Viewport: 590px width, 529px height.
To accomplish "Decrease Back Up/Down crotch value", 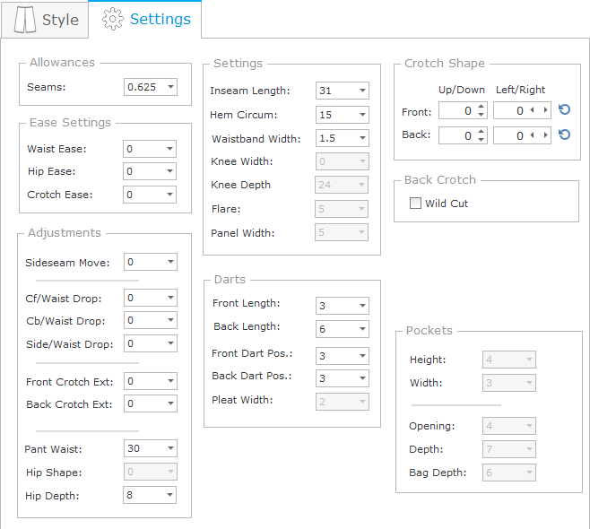I will 482,140.
